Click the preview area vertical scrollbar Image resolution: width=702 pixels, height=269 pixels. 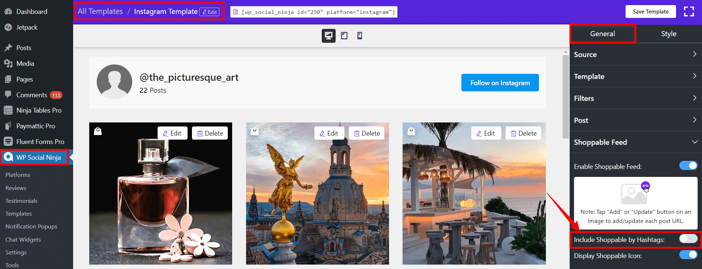[x=566, y=97]
